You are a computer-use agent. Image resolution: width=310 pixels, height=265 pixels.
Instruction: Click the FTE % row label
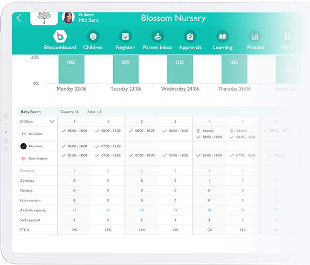pyautogui.click(x=24, y=230)
